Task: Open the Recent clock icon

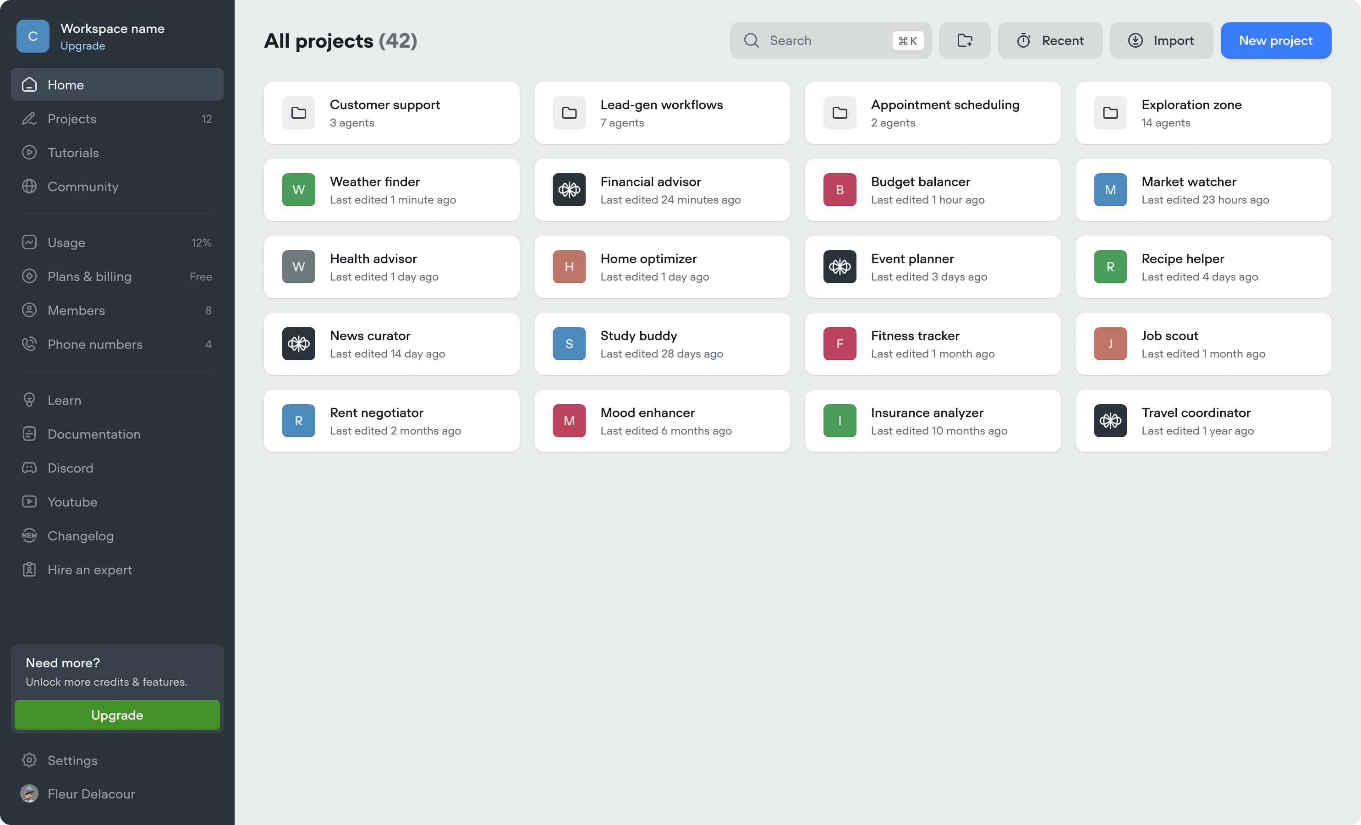Action: click(1025, 40)
